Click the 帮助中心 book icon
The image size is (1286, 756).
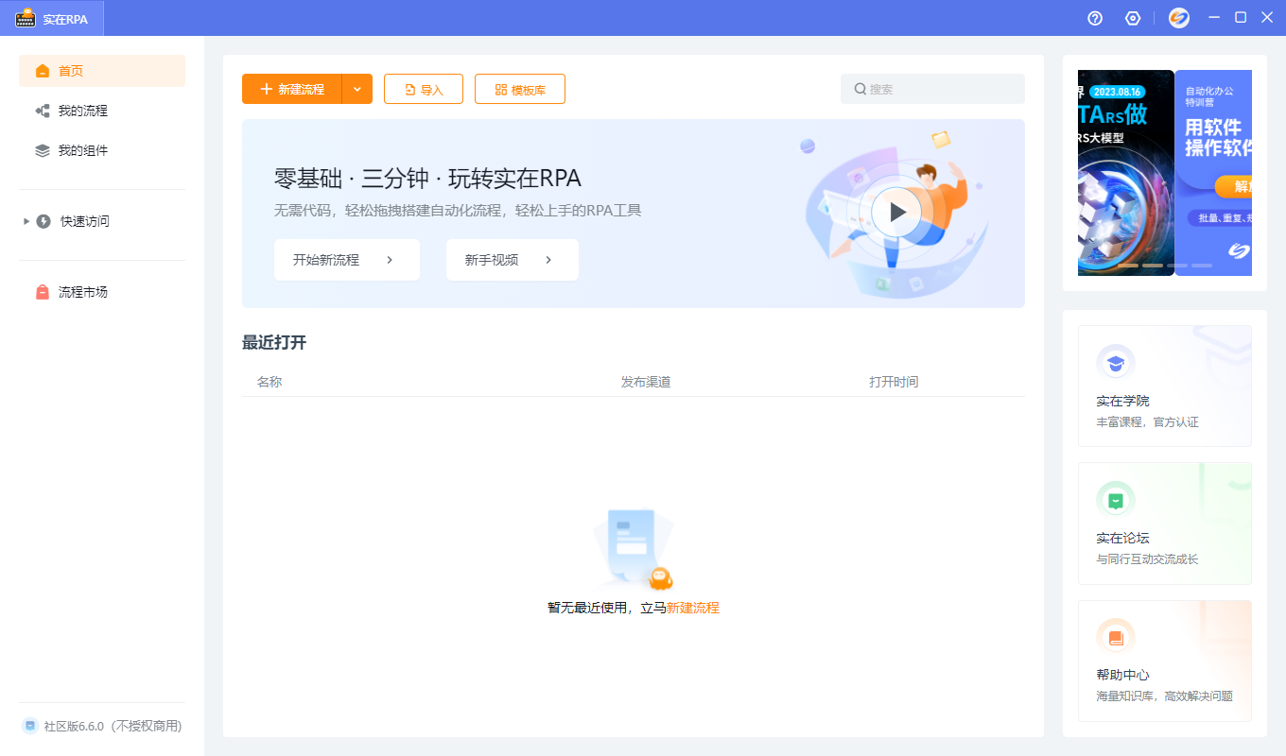click(1116, 638)
